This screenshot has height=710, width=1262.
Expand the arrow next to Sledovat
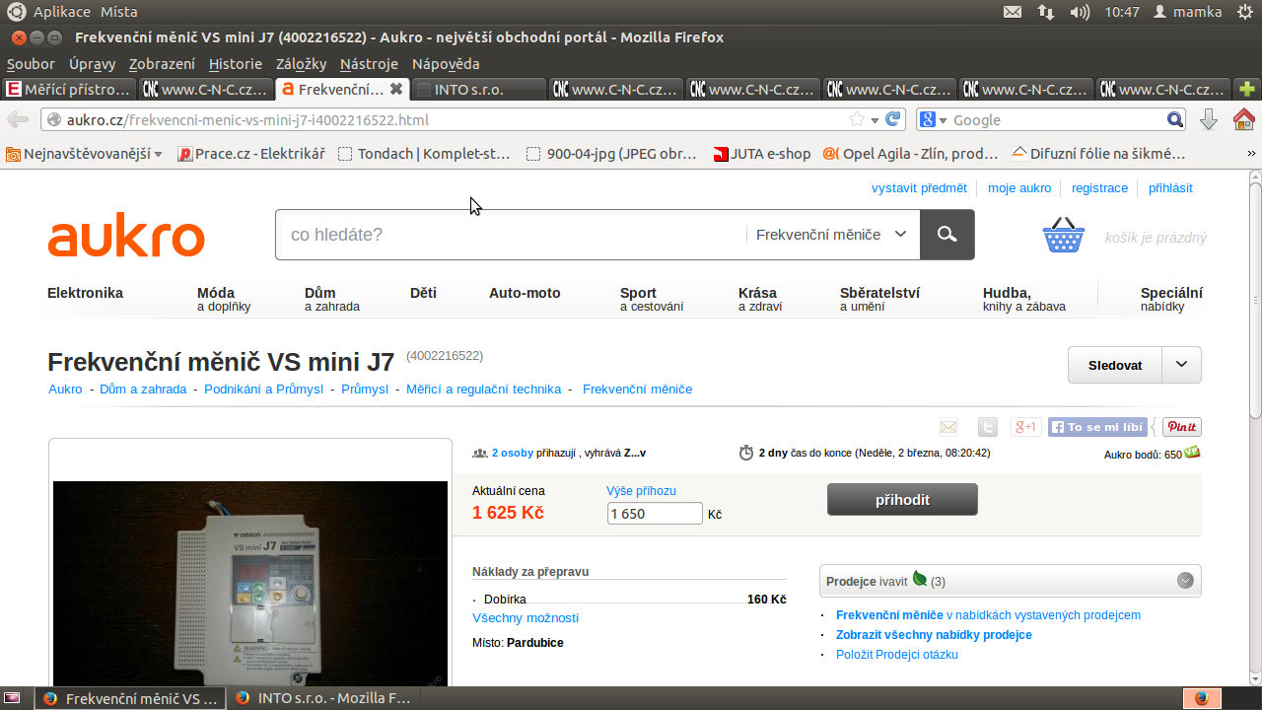coord(1181,365)
